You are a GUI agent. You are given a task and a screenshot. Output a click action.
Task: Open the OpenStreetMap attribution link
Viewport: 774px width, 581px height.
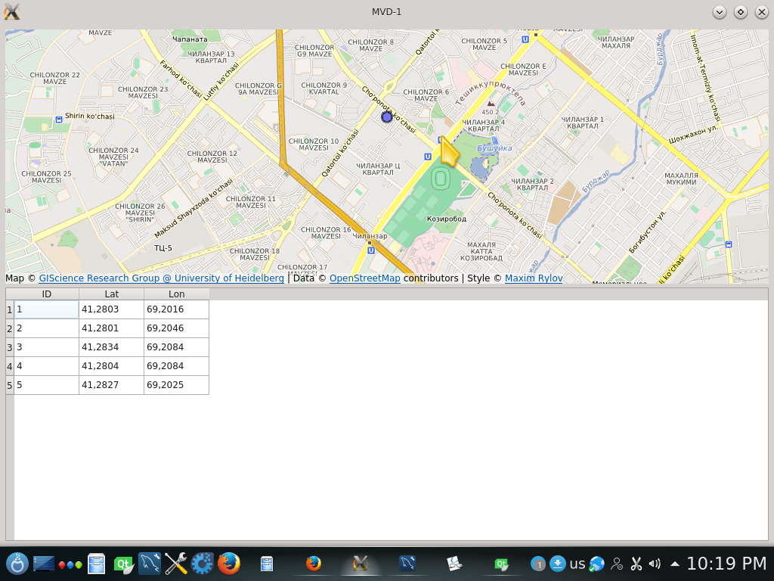pos(365,278)
